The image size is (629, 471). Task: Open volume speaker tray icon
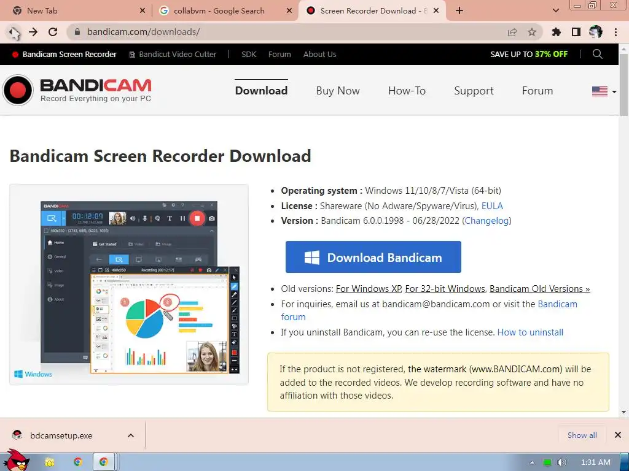pyautogui.click(x=562, y=462)
